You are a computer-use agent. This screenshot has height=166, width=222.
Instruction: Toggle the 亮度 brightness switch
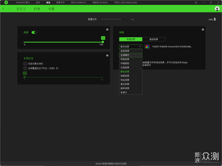34,33
